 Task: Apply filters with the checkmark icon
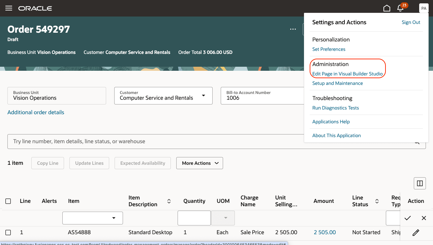(x=407, y=218)
